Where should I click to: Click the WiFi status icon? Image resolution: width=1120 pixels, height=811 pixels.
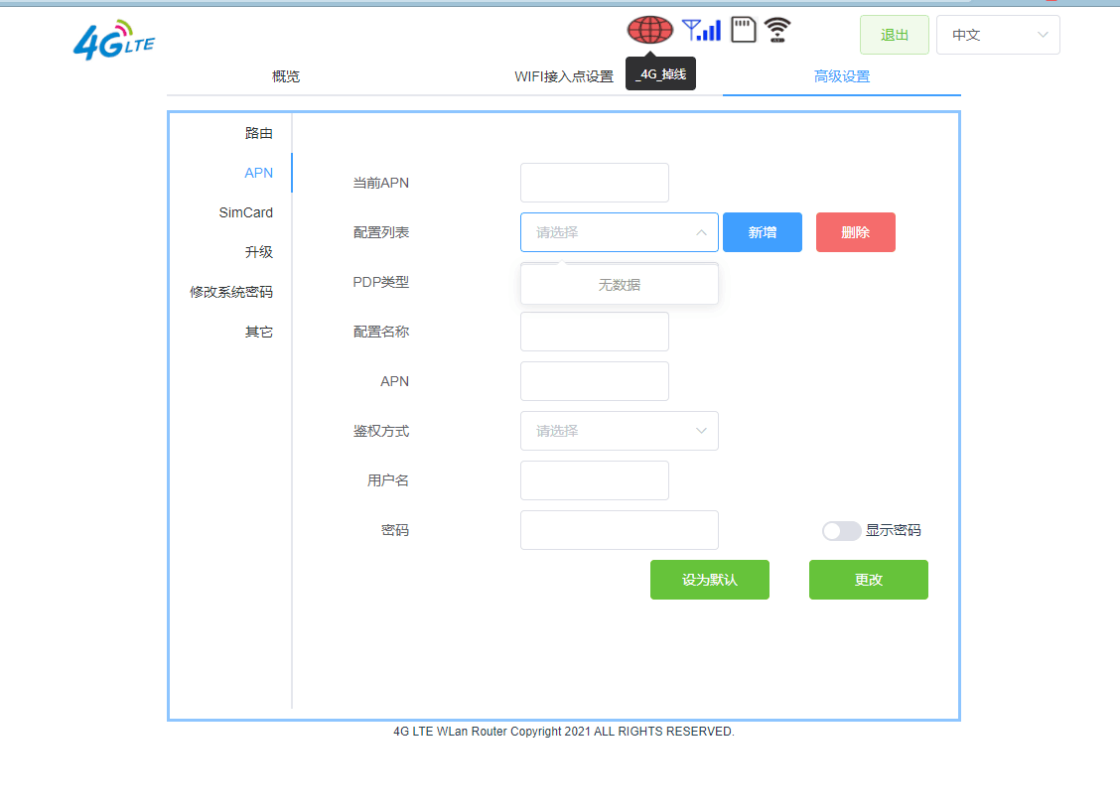[x=777, y=31]
